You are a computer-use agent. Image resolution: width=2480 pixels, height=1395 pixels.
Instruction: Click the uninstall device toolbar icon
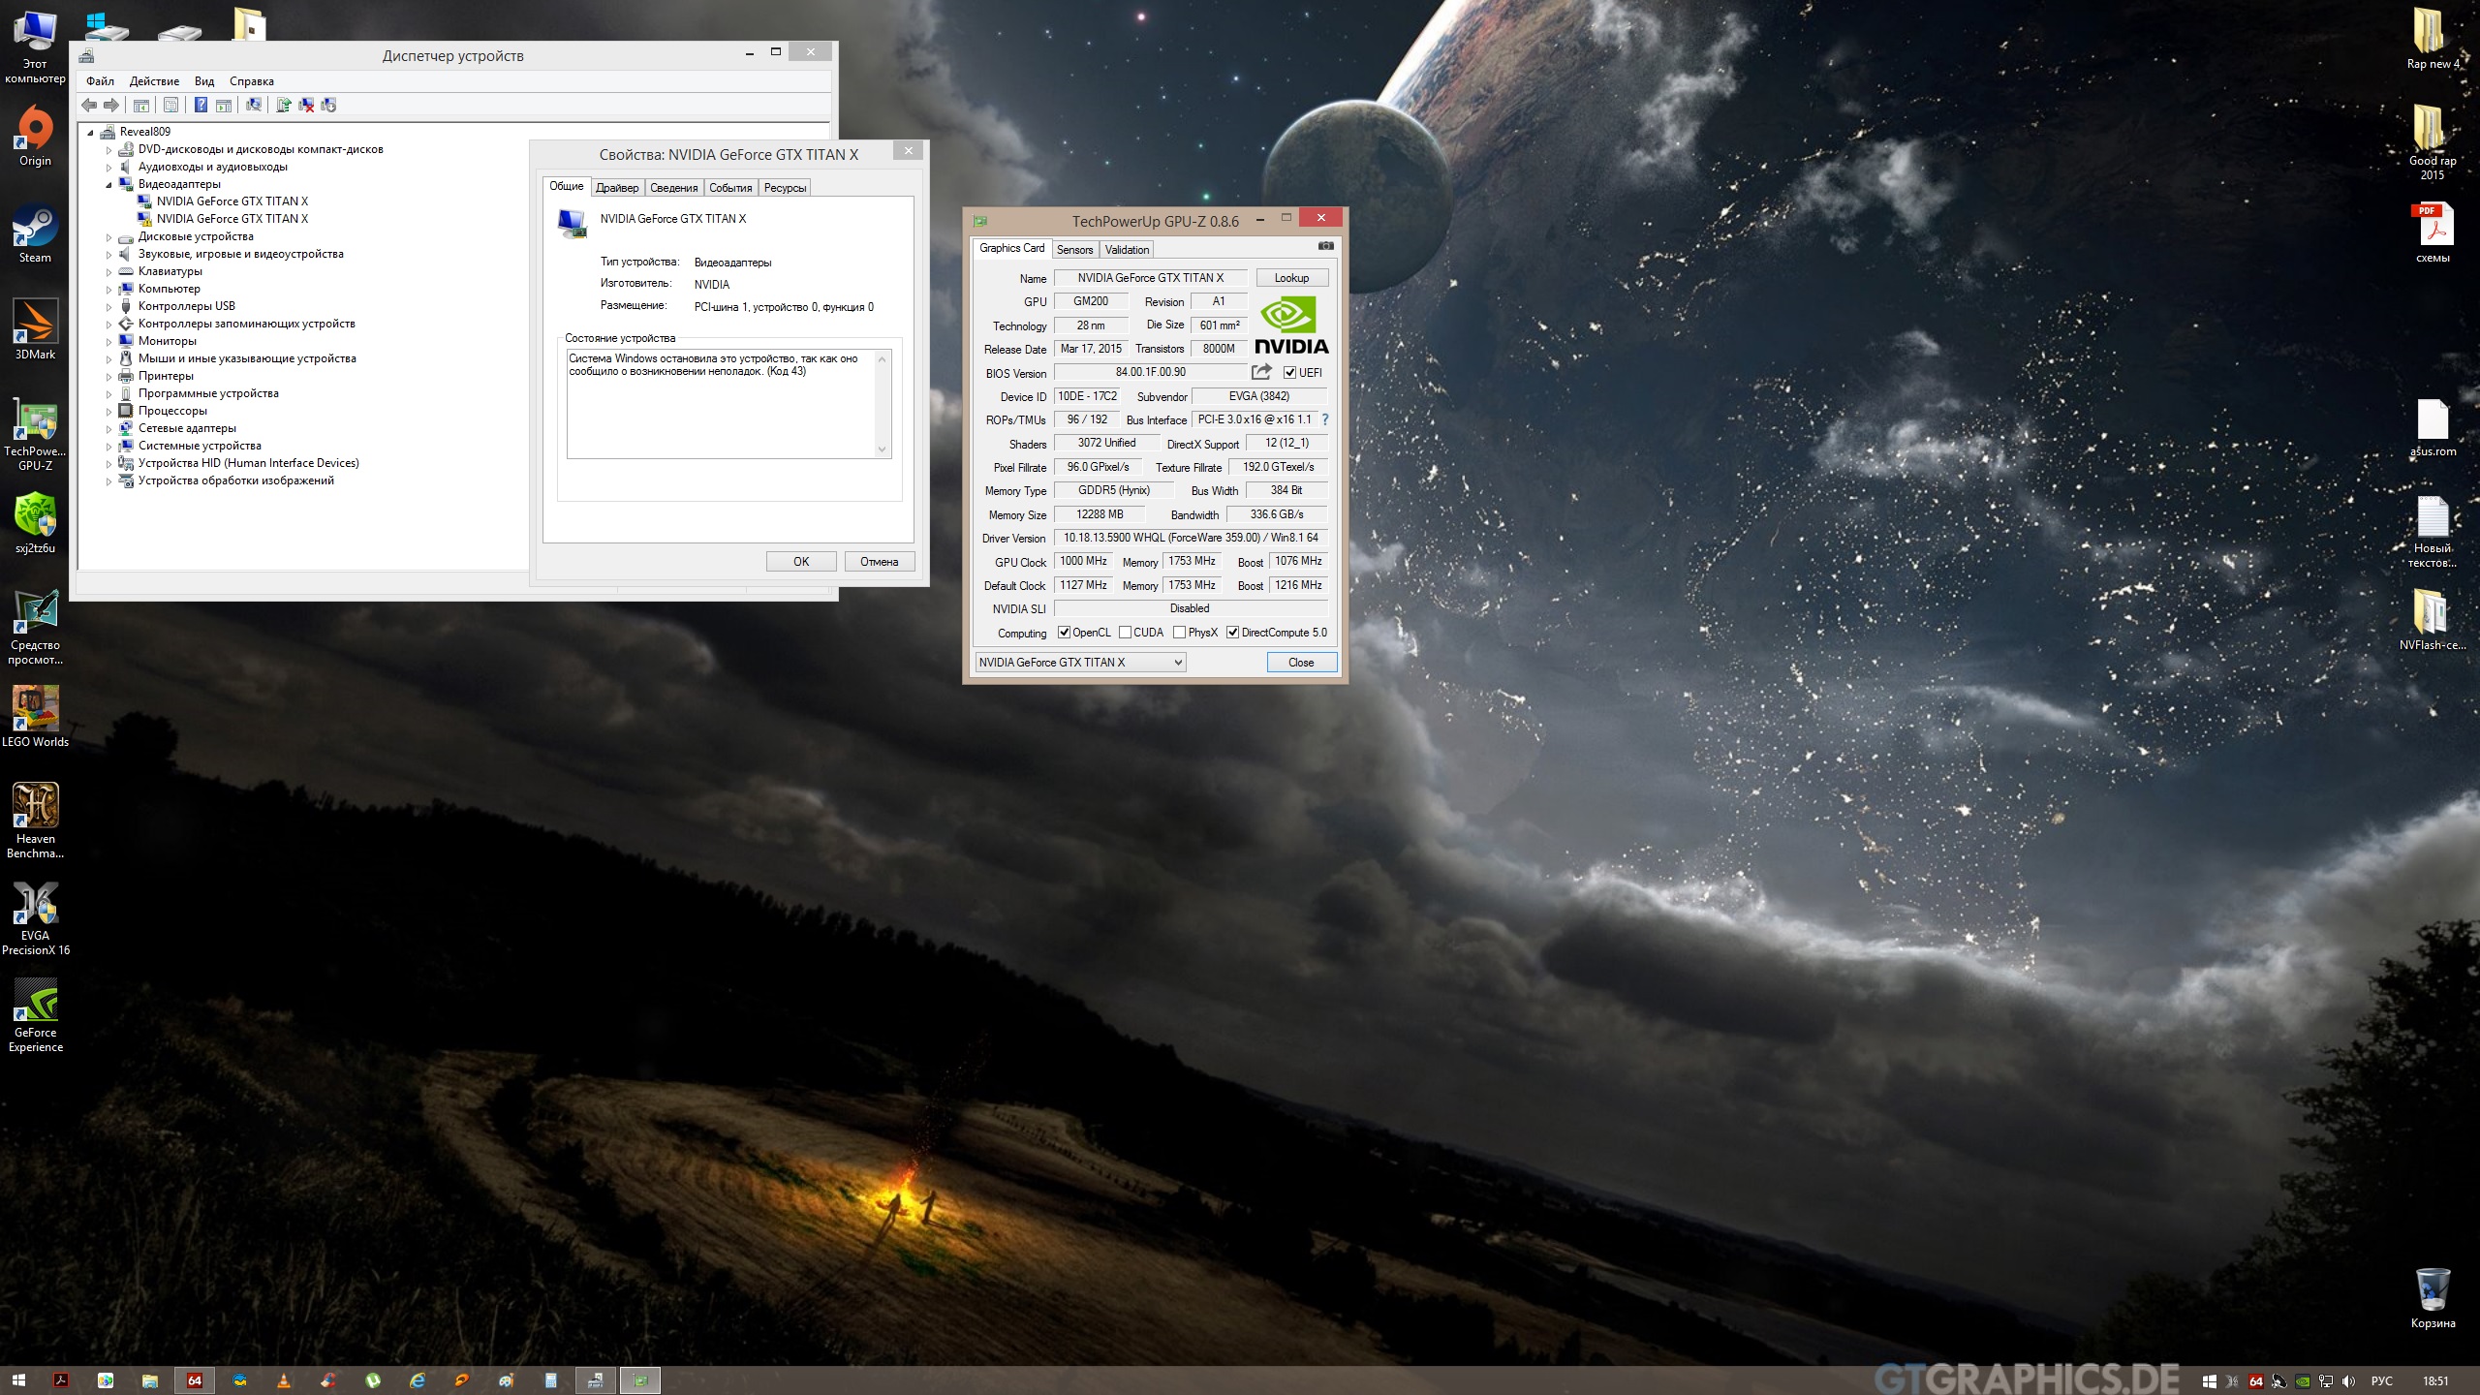[306, 106]
